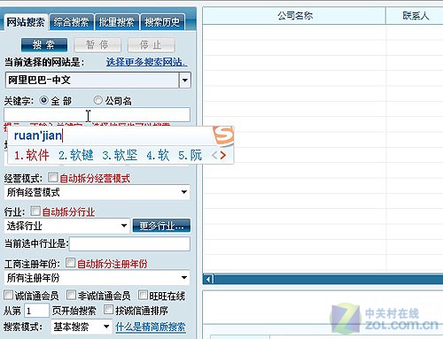The image size is (443, 339).
Task: Open the 批量搜索 tab
Action: pos(117,22)
